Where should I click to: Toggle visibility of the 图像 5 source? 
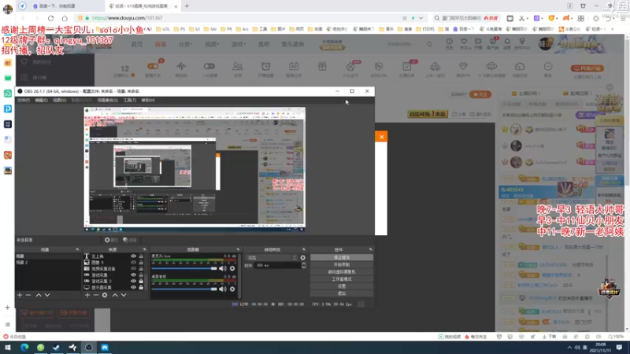(x=133, y=262)
